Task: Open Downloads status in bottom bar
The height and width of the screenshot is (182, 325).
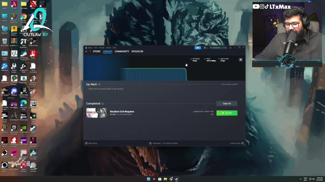Action: (163, 143)
